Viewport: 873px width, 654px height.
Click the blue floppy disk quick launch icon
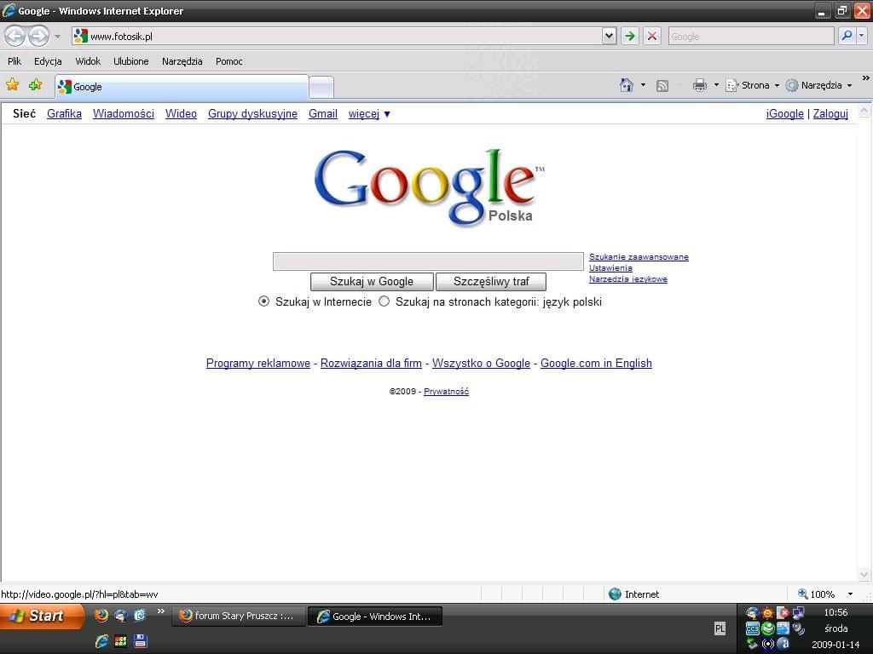(x=141, y=640)
